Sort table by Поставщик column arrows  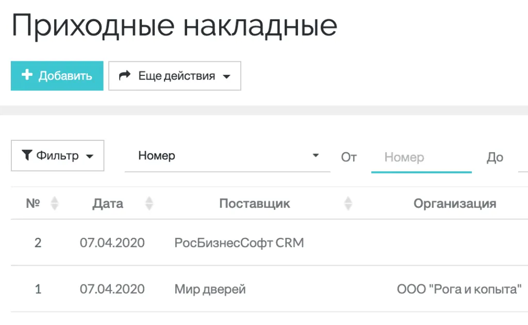pyautogui.click(x=348, y=203)
